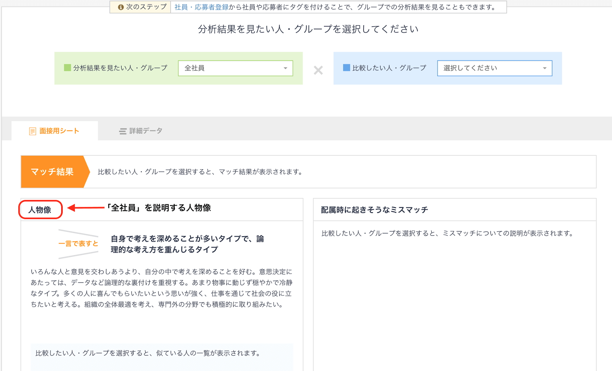The height and width of the screenshot is (371, 612).
Task: Click the 配属時に起きそうなミスマッチ panel heading
Action: [374, 210]
